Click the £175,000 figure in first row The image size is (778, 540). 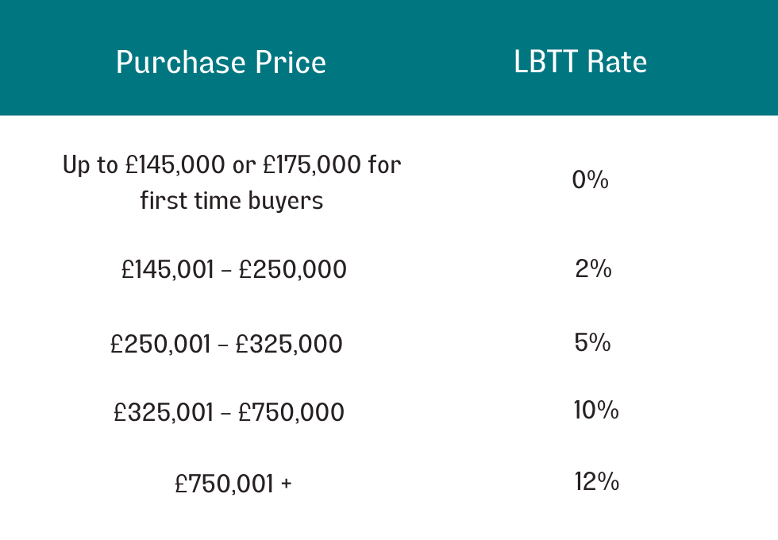312,165
